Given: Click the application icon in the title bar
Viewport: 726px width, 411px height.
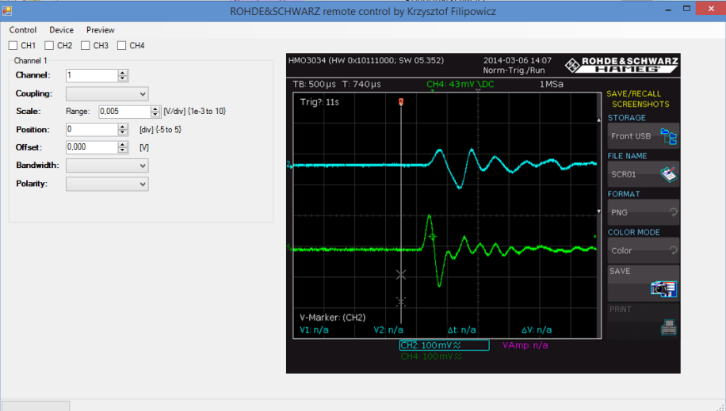Looking at the screenshot, I should tap(7, 10).
